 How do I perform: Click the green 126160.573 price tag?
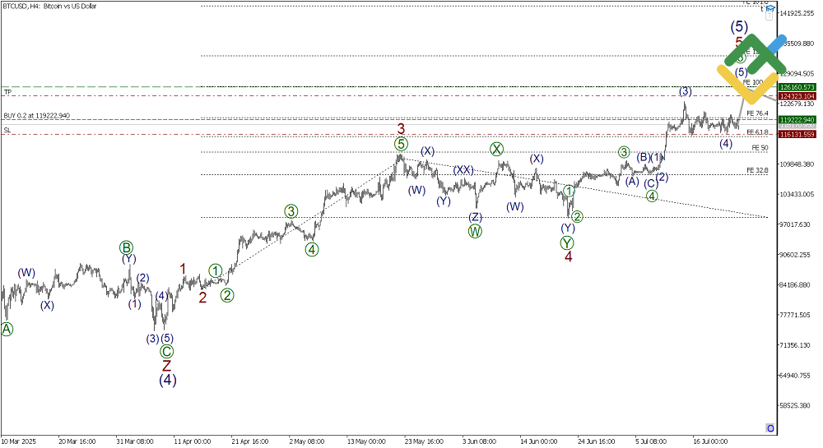(796, 87)
